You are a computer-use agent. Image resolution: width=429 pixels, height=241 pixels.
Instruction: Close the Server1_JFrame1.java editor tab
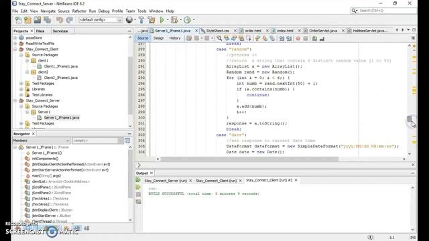(x=196, y=31)
